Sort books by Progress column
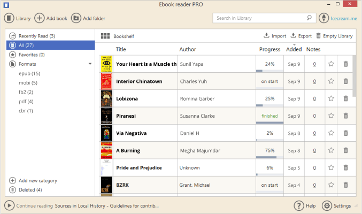The height and width of the screenshot is (214, 362). pyautogui.click(x=269, y=49)
